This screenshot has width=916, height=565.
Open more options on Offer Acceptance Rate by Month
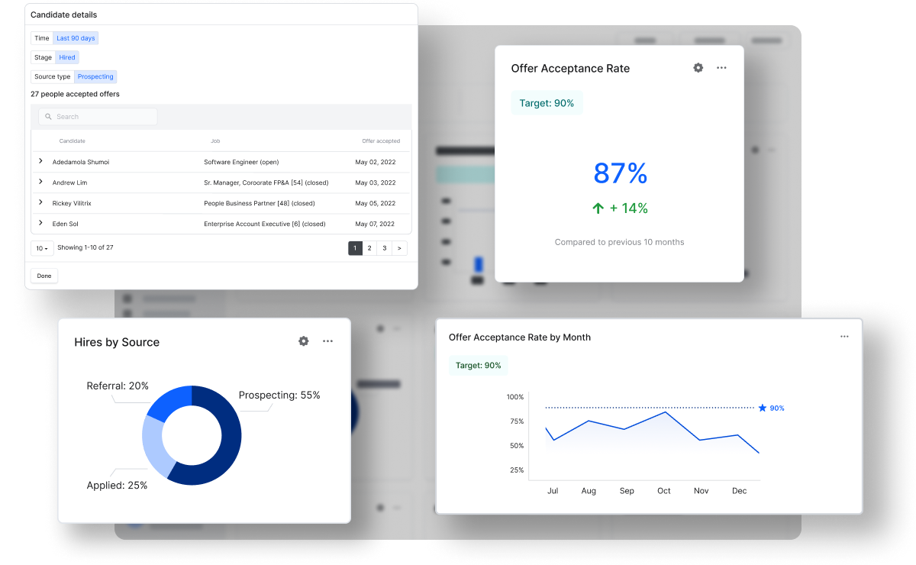coord(844,337)
